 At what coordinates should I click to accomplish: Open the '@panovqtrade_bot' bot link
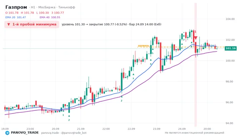coord(74,133)
